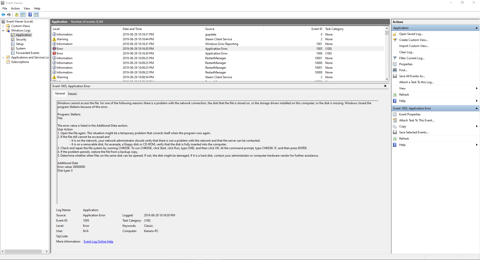The image size is (480, 260).
Task: Open Forwarded Events log in the tree
Action: coord(27,53)
